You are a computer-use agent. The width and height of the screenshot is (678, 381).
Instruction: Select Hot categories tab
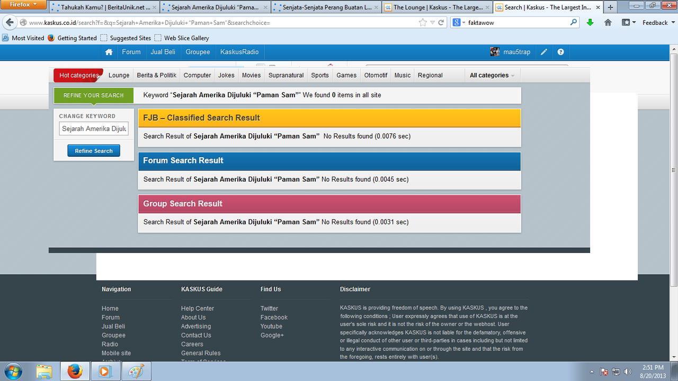78,75
